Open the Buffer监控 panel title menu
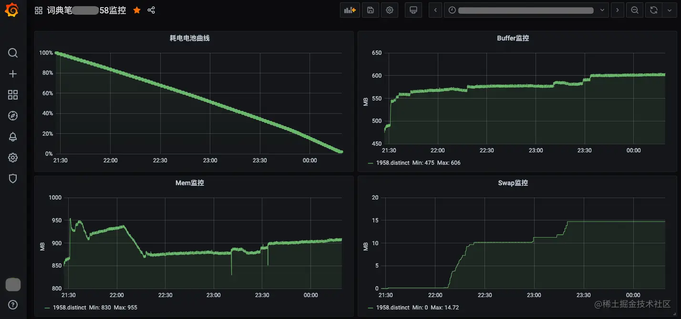This screenshot has width=681, height=319. [513, 38]
